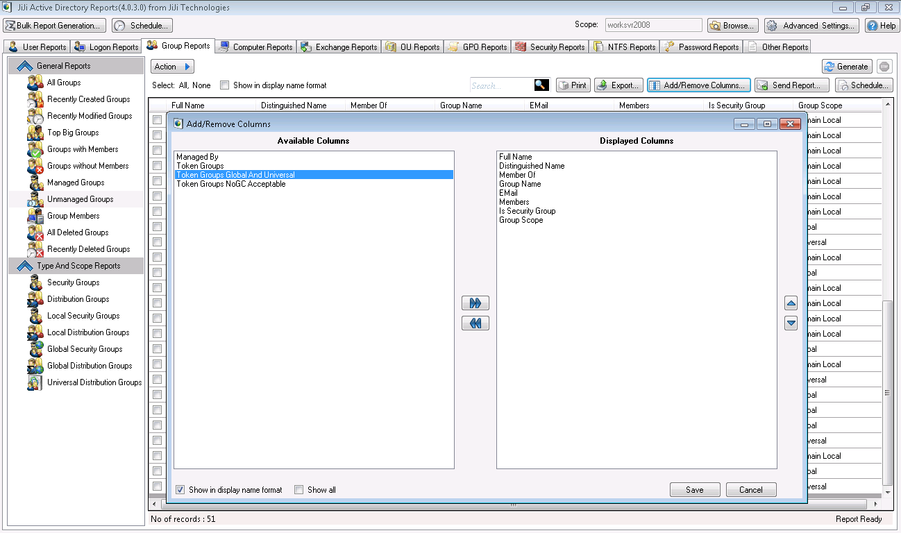
Task: Click Save in Add/Remove Columns dialog
Action: pos(695,490)
